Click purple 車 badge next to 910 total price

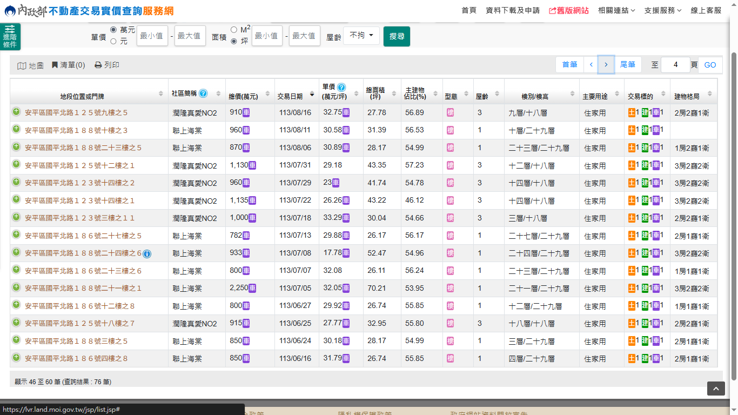246,113
